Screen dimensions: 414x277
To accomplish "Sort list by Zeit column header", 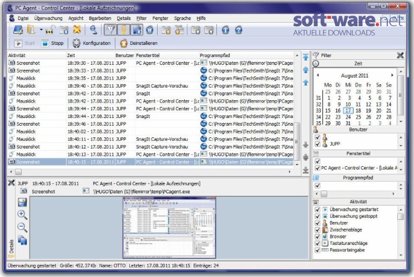I will click(x=90, y=55).
